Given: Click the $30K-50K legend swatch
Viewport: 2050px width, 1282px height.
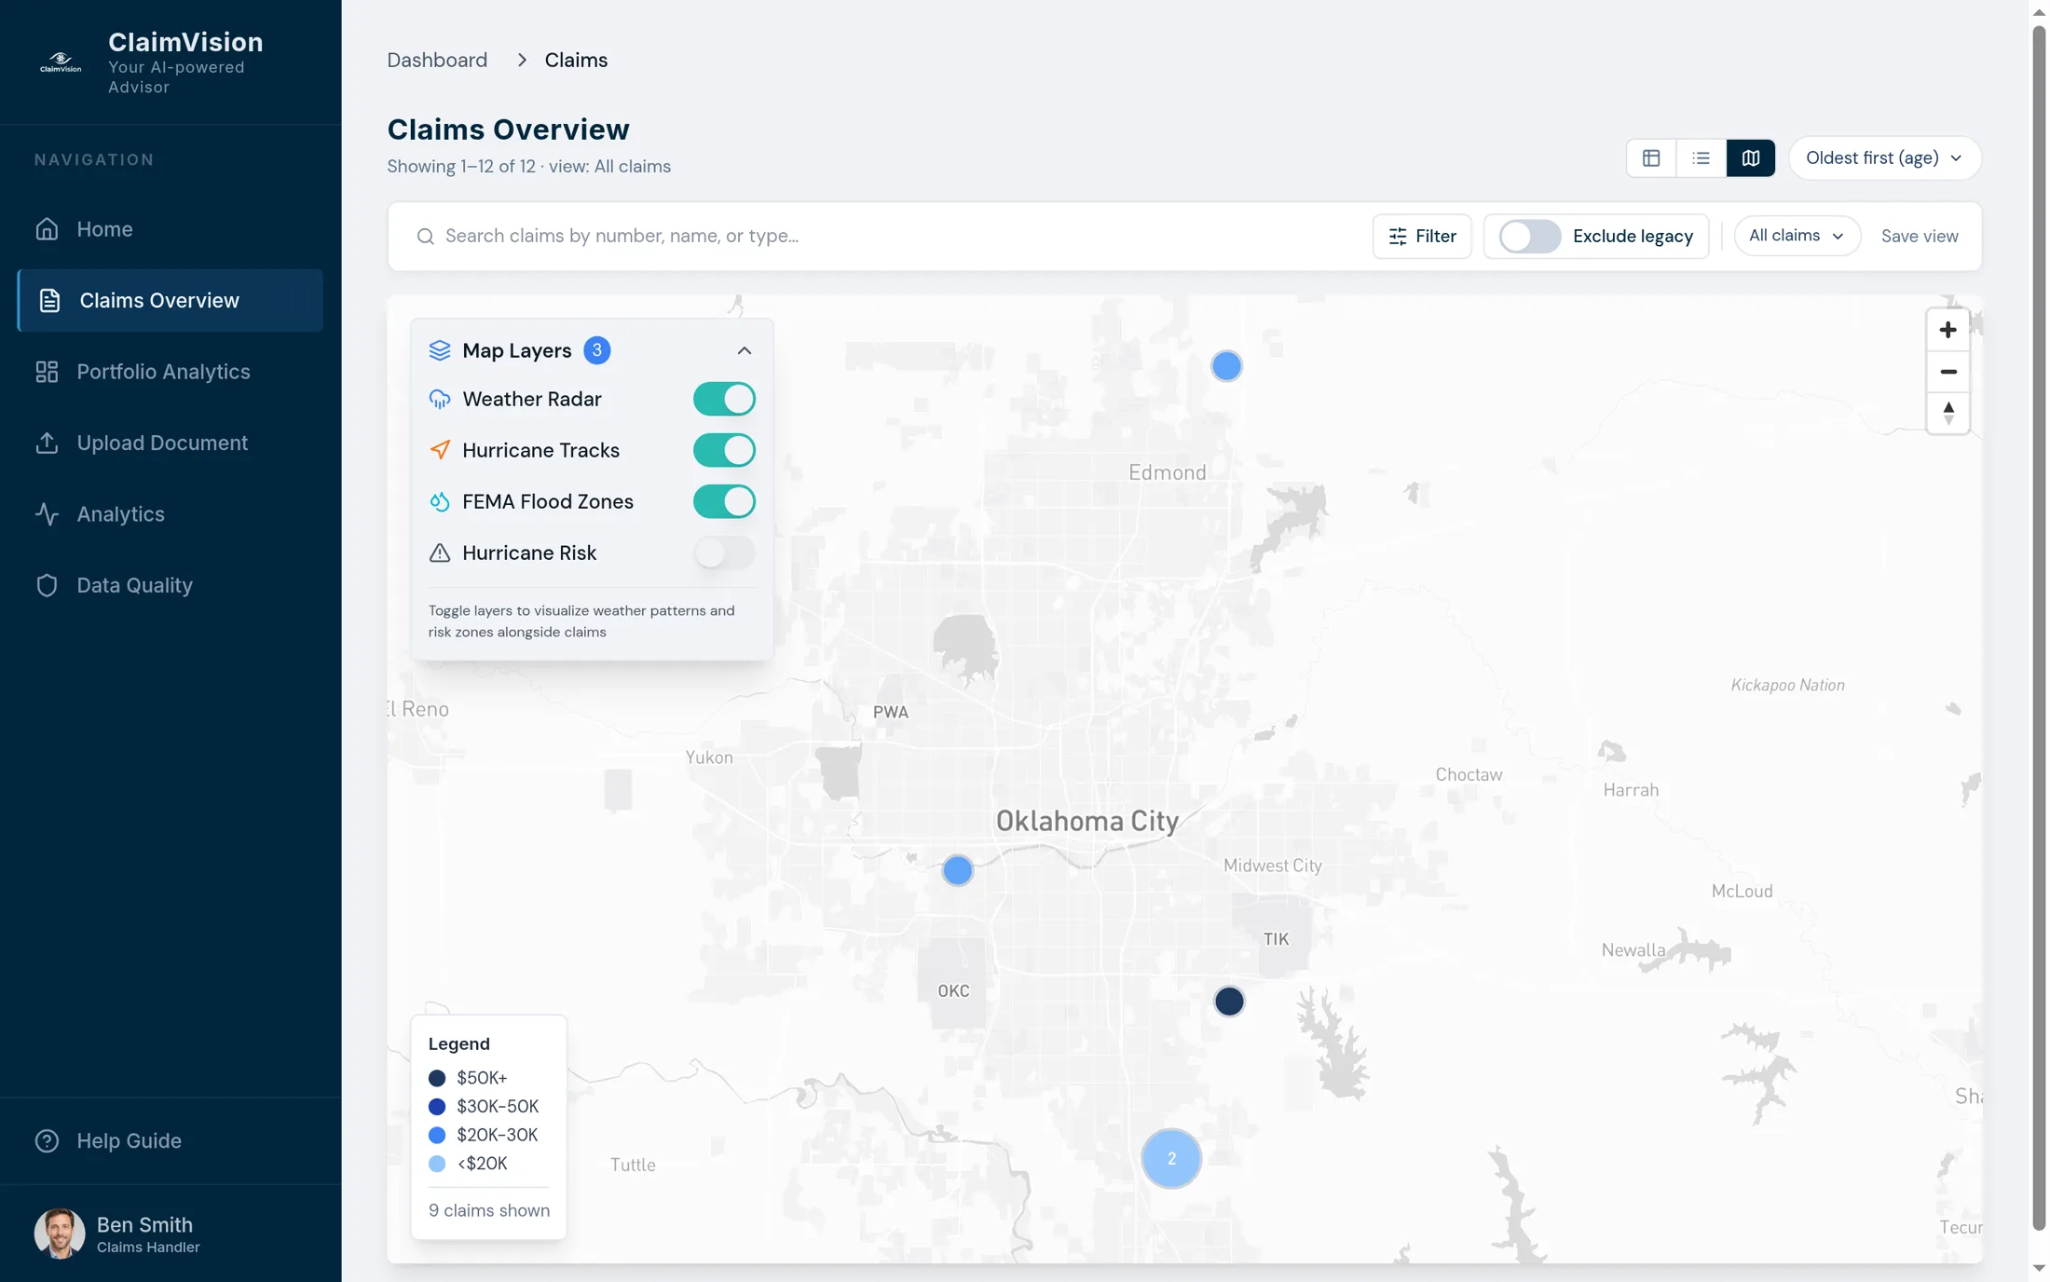Looking at the screenshot, I should pyautogui.click(x=436, y=1107).
